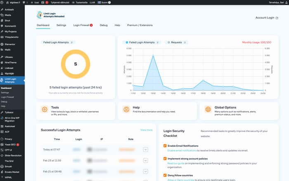The width and height of the screenshot is (289, 181).
Task: Select Settings in Limit Login submenu
Action: click(x=5, y=93)
